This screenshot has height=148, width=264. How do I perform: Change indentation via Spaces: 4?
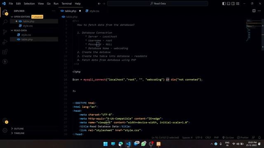(187, 137)
